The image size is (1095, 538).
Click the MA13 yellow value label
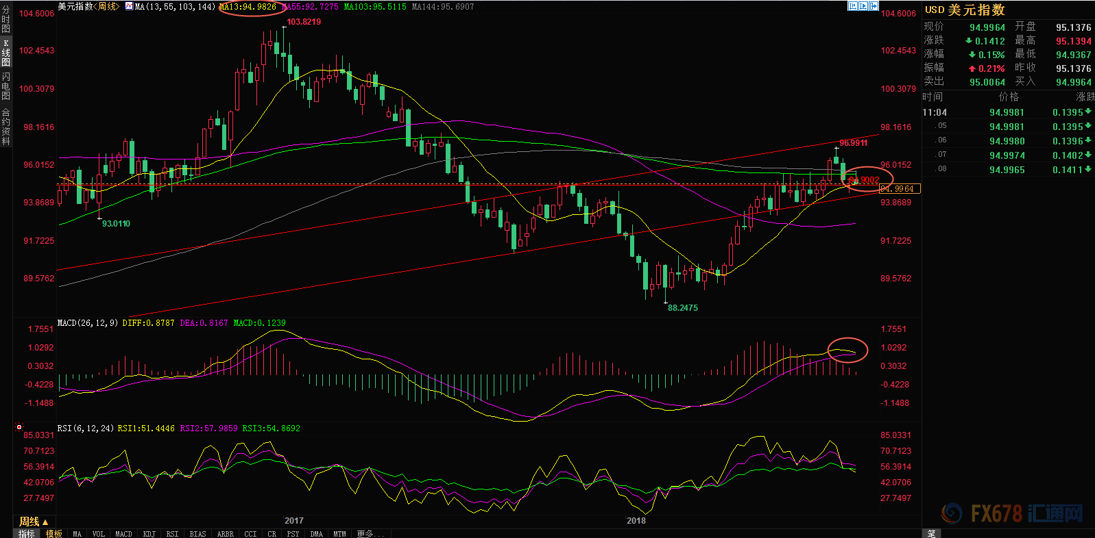point(248,6)
